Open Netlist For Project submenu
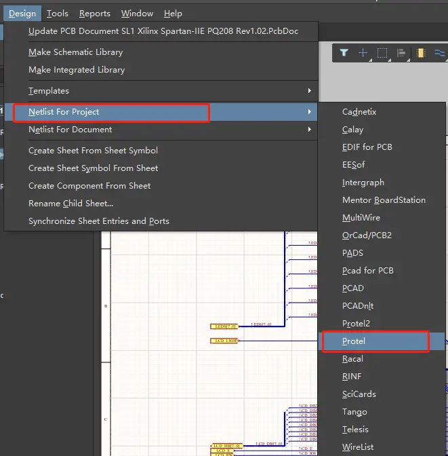 coord(161,112)
